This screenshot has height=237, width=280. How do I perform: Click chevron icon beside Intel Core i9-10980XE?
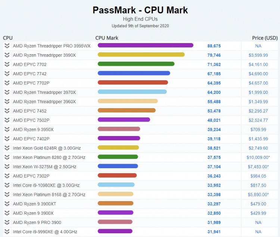click(x=7, y=185)
